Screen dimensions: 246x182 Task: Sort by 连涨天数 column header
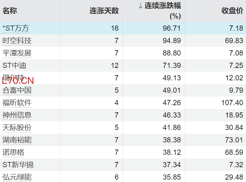(104, 11)
